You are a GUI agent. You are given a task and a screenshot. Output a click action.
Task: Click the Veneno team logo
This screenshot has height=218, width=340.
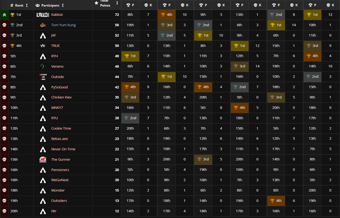pyautogui.click(x=43, y=66)
